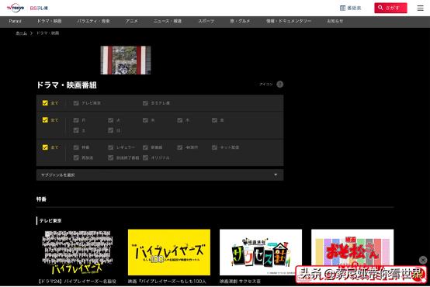Screen dimensions: 430x287
Task: Select the ドラマ・映画 navigation item
Action: coord(49,21)
